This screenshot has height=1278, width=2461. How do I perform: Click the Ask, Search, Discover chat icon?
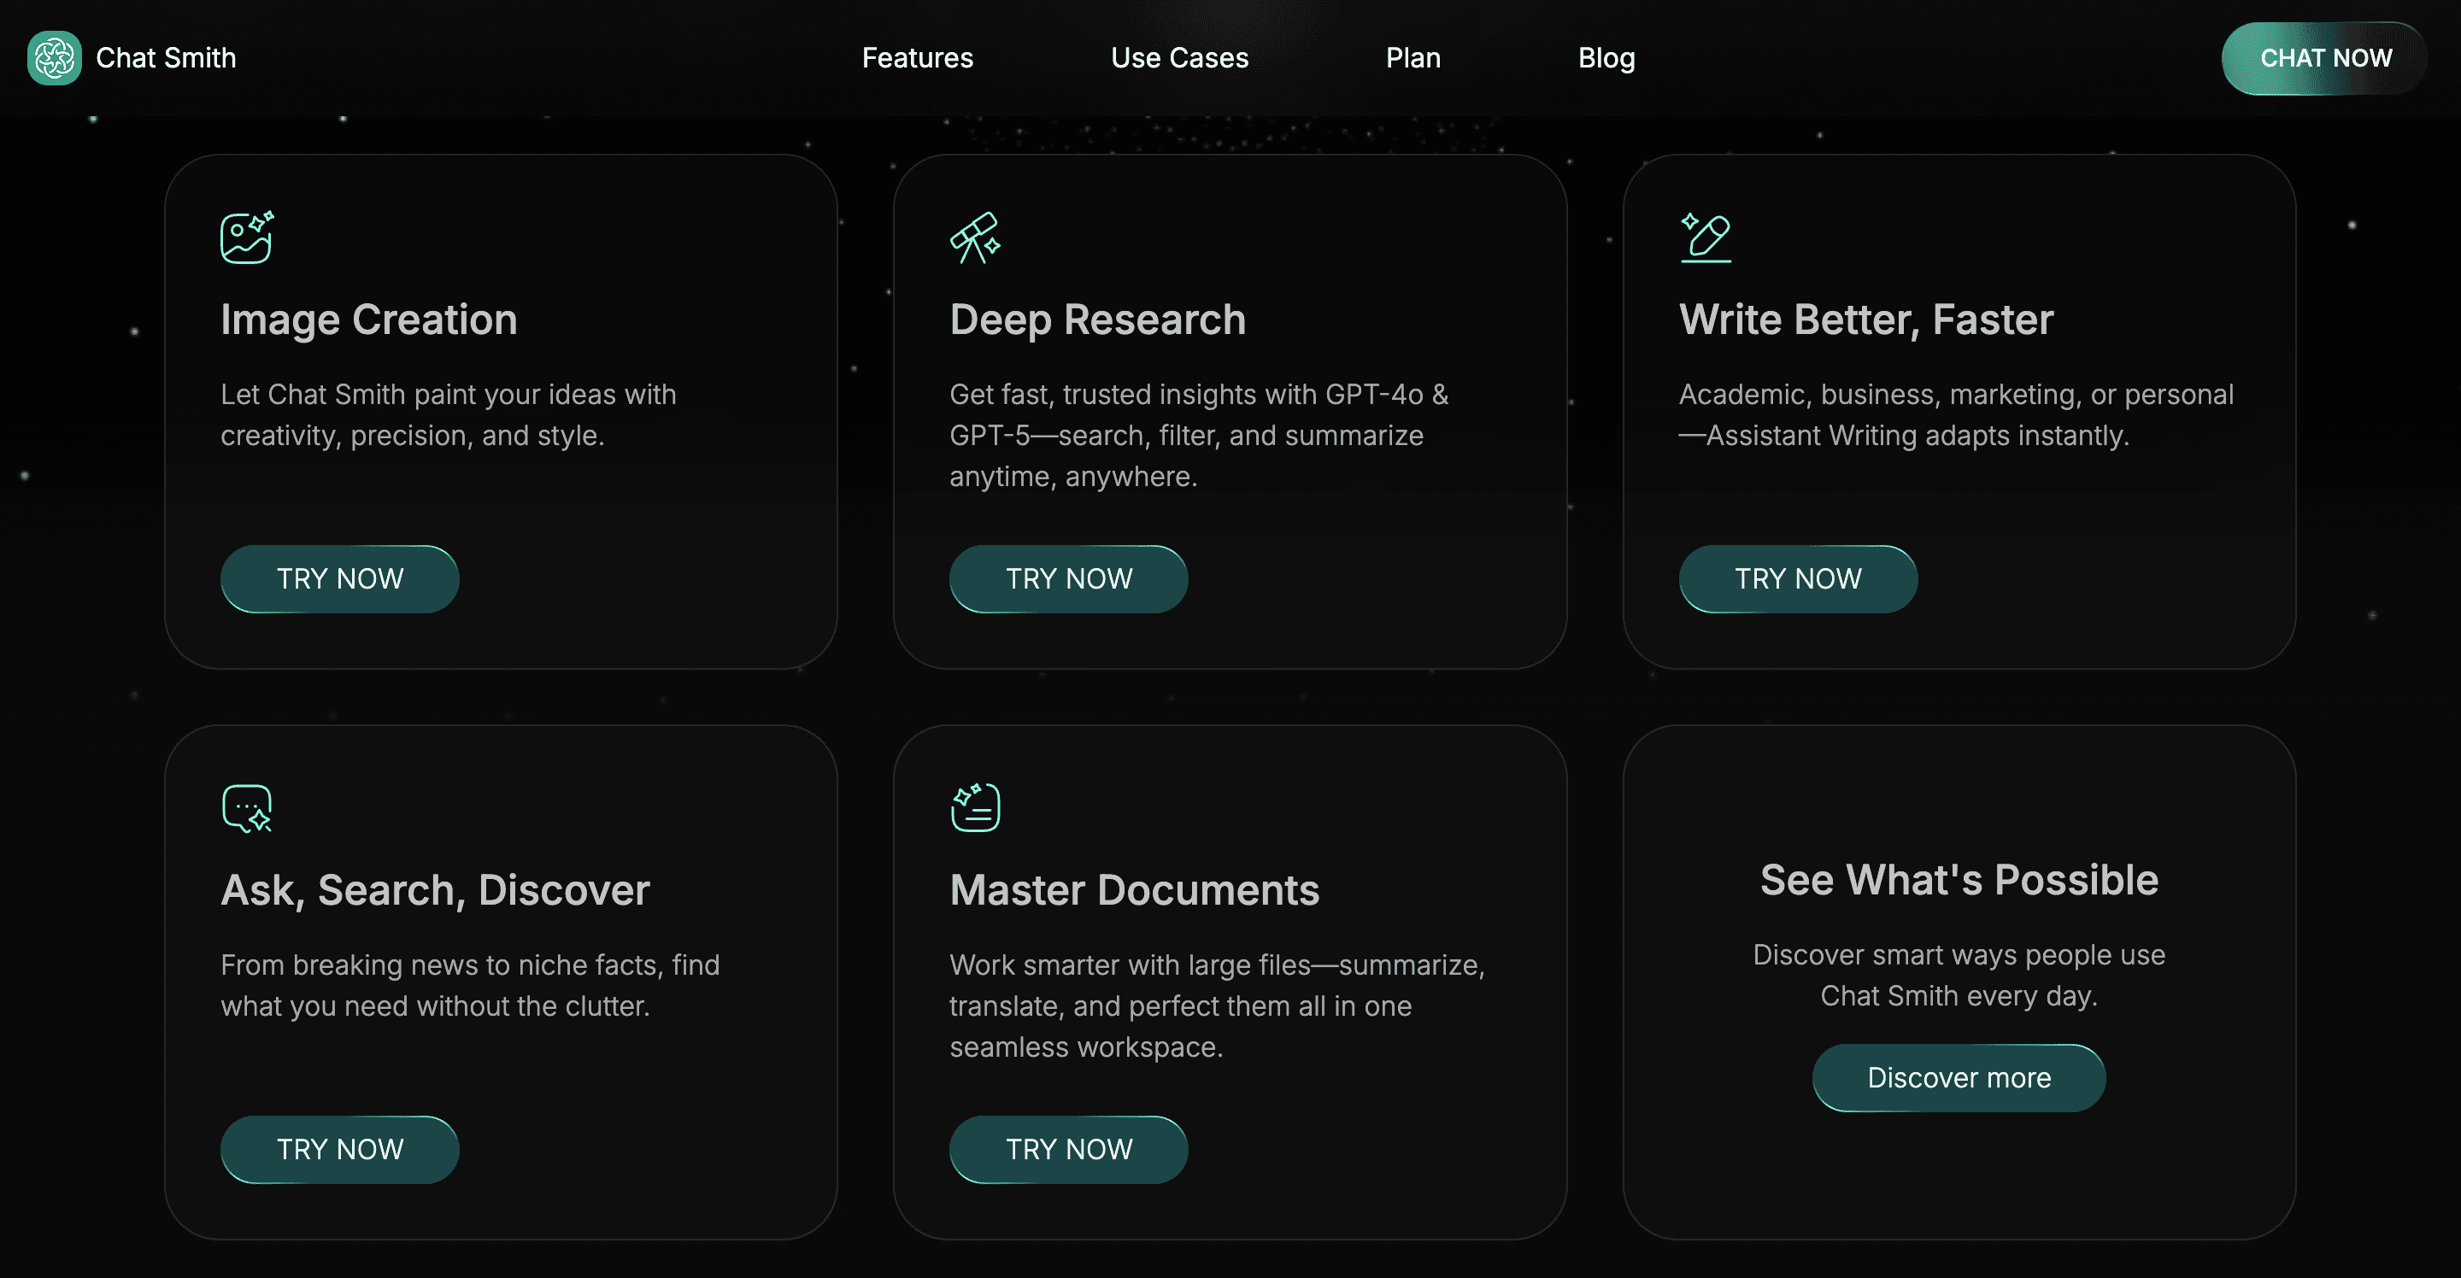246,808
